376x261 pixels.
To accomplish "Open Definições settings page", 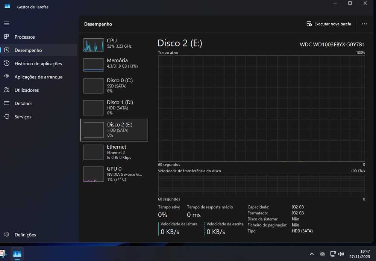I will coord(39,235).
